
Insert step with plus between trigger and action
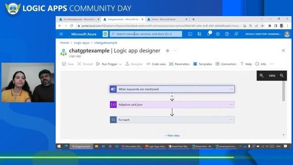(x=172, y=96)
